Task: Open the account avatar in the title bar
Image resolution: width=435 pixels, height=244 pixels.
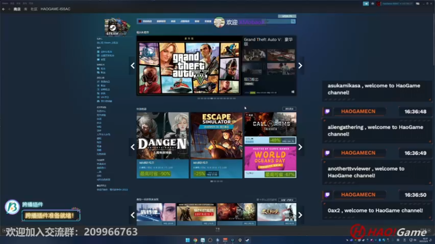Action: 378,4
